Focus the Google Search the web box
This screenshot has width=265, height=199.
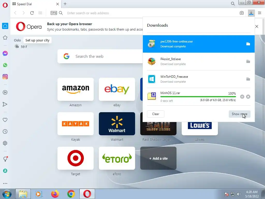(100, 56)
